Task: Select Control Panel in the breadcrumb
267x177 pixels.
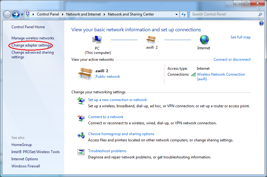Action: (x=48, y=14)
